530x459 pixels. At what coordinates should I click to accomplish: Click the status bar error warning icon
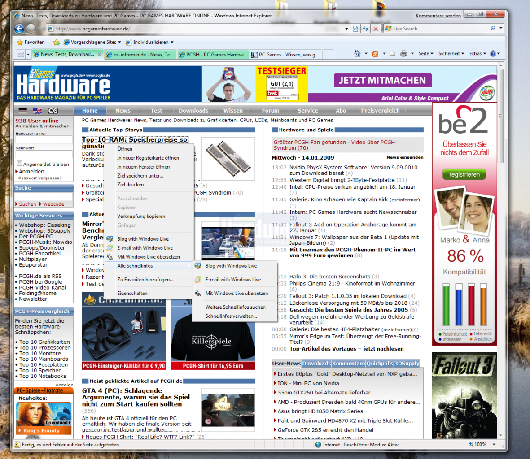pos(17,445)
